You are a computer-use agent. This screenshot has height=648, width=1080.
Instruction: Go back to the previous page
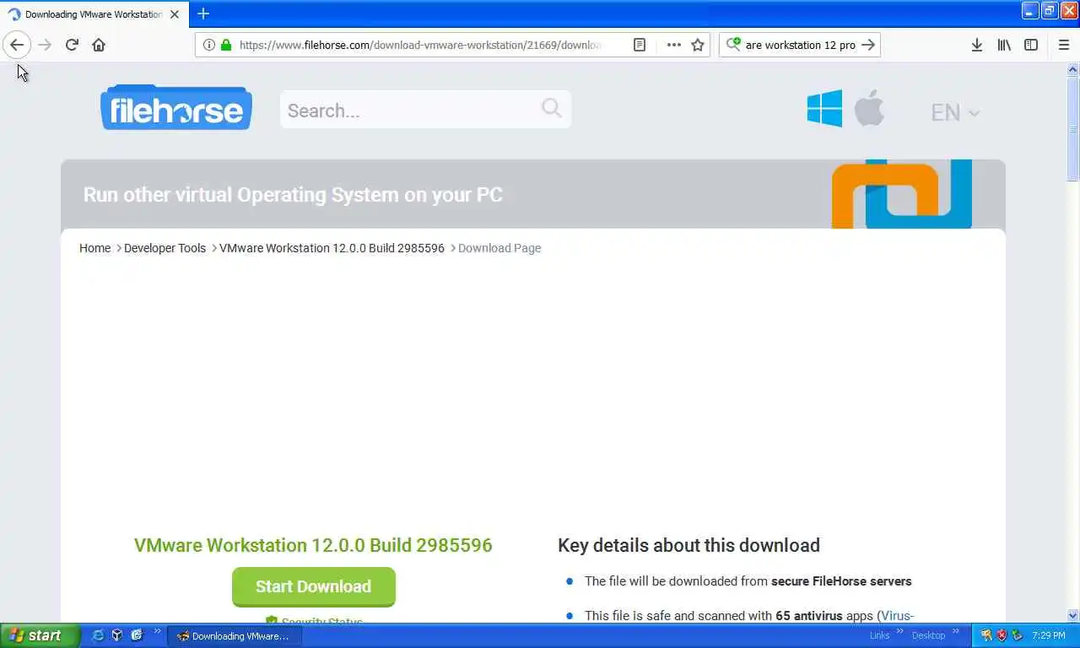(17, 45)
